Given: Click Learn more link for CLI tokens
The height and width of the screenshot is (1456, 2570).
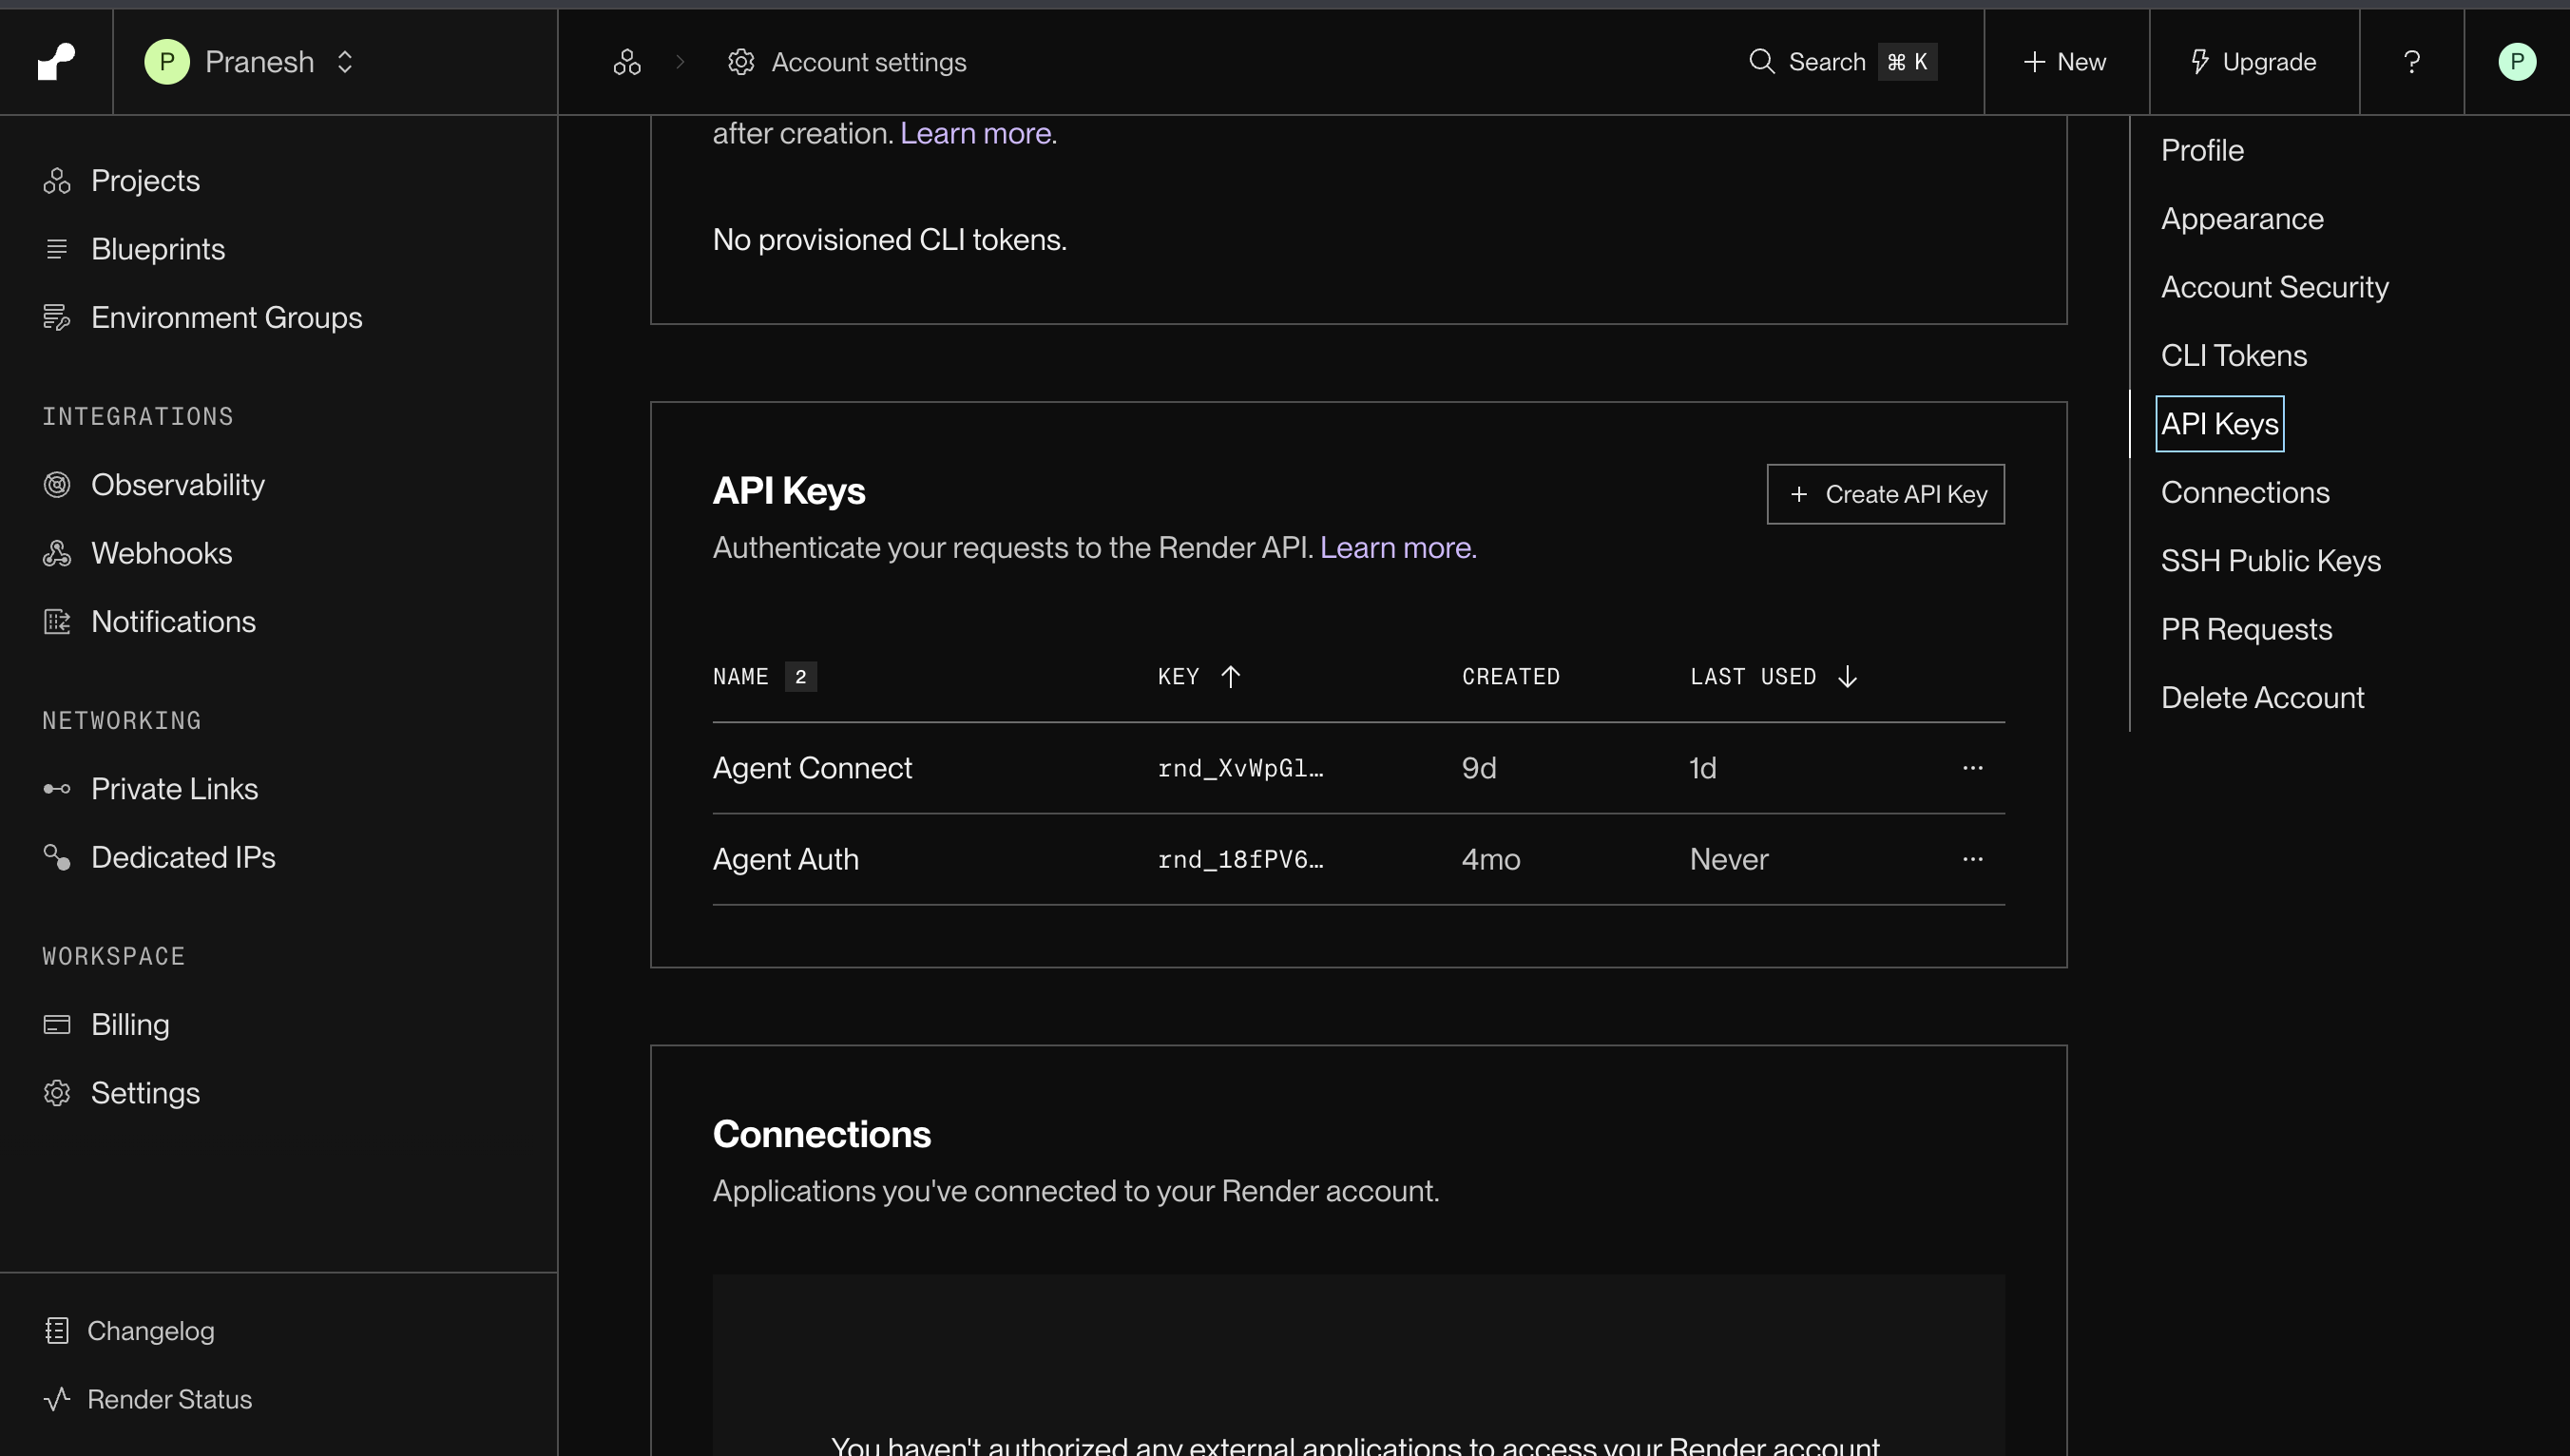Looking at the screenshot, I should pos(975,133).
